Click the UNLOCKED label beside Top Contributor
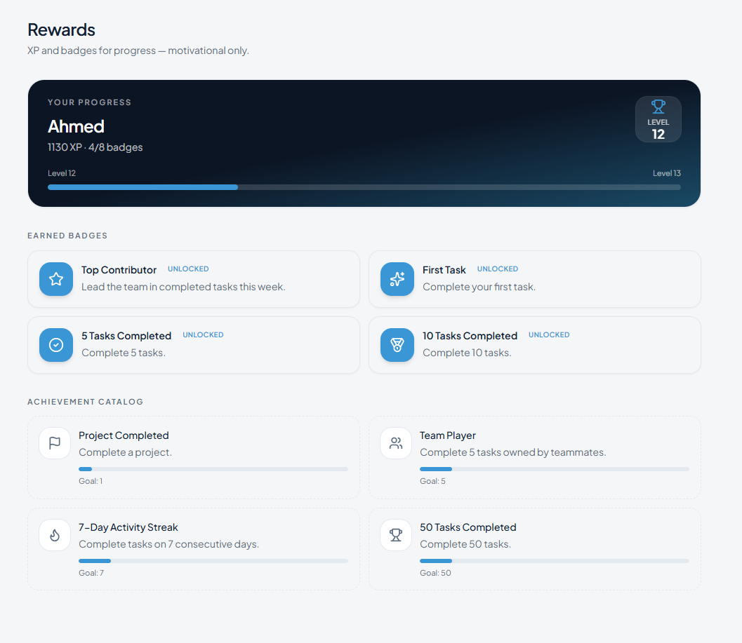 pyautogui.click(x=188, y=269)
